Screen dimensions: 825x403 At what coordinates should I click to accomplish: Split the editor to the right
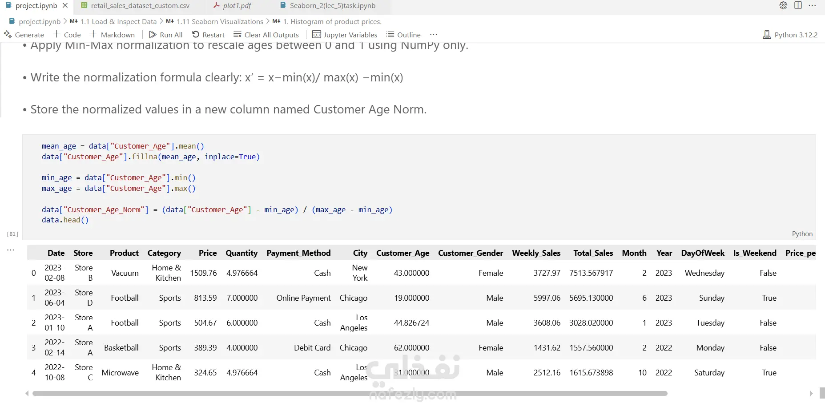tap(798, 5)
